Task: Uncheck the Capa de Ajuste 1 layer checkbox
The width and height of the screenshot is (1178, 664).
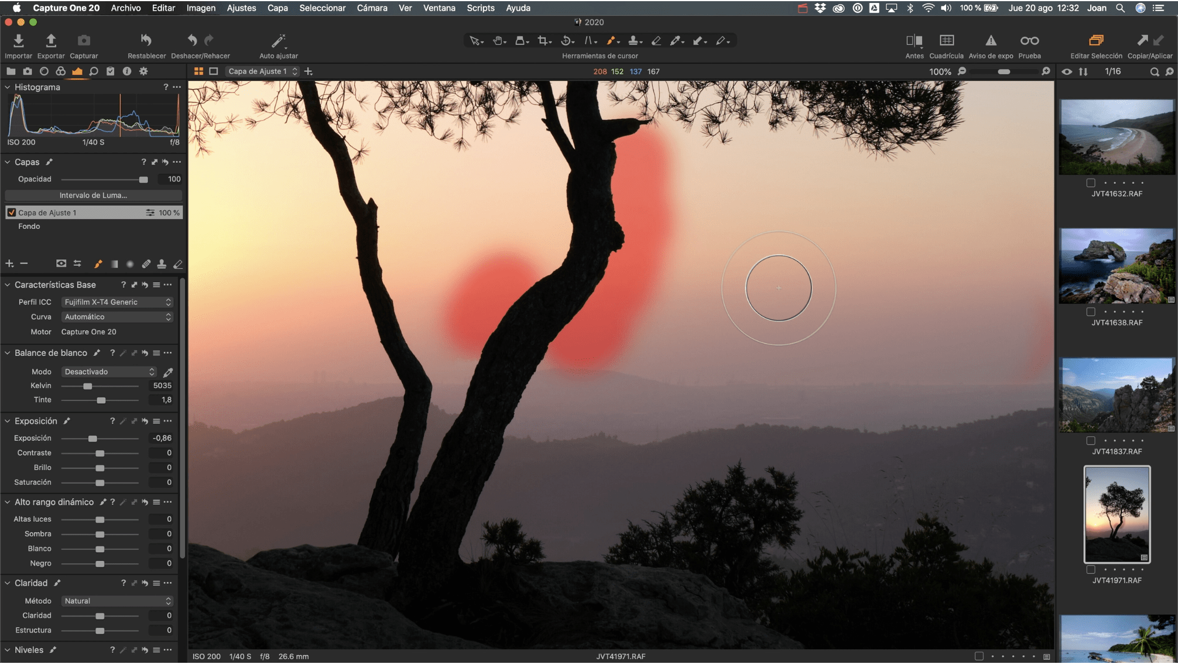Action: pos(11,213)
